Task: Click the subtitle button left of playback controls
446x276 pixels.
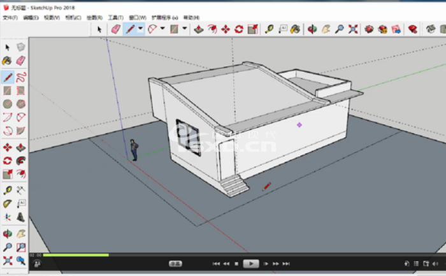Action: (x=175, y=264)
